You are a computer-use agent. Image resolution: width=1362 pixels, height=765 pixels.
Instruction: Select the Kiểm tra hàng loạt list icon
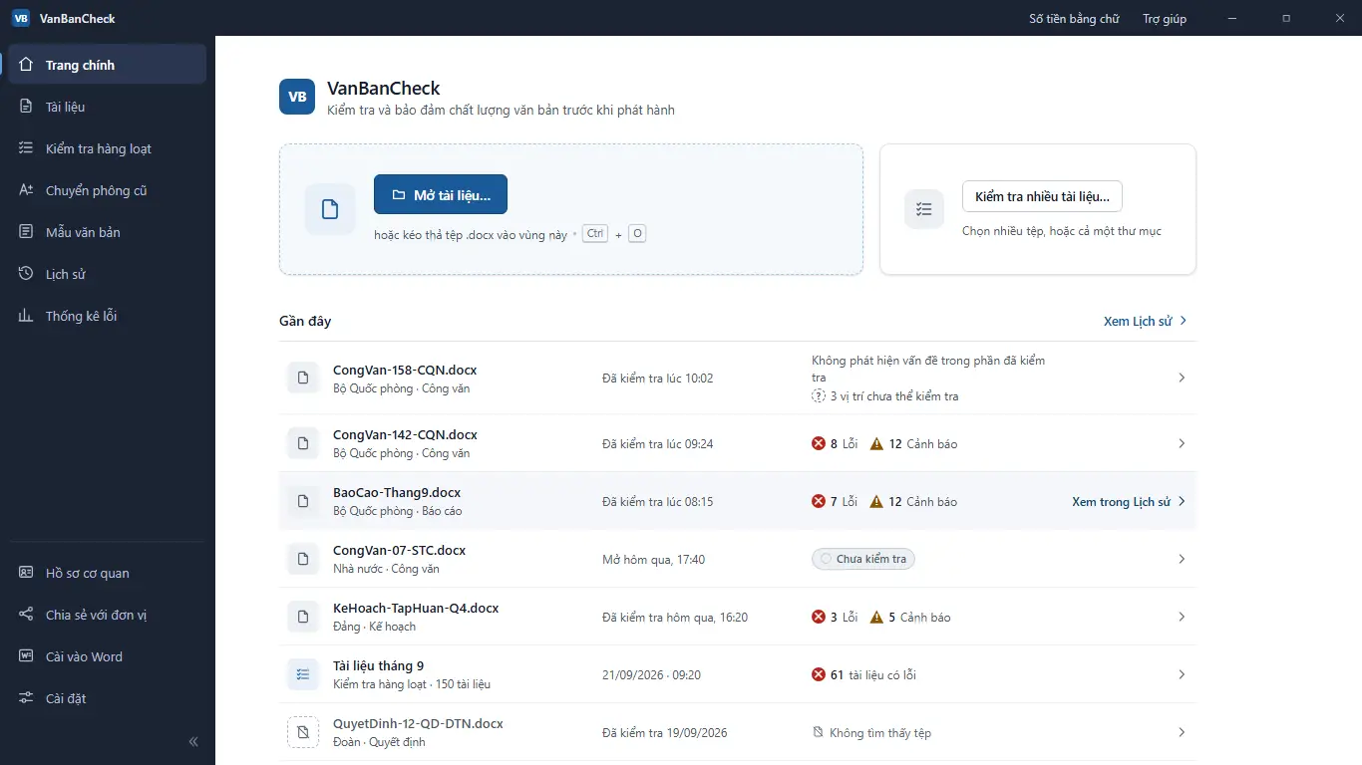point(26,148)
